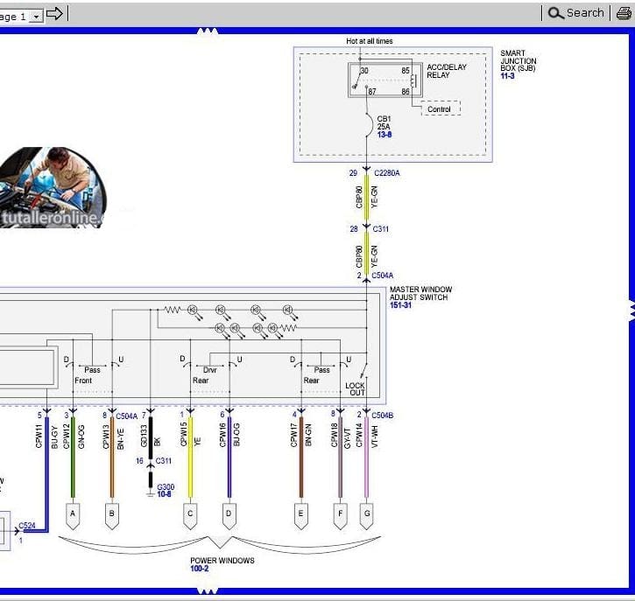Viewport: 635px width, 601px height.
Task: Click off-page connector G
Action: [x=366, y=516]
